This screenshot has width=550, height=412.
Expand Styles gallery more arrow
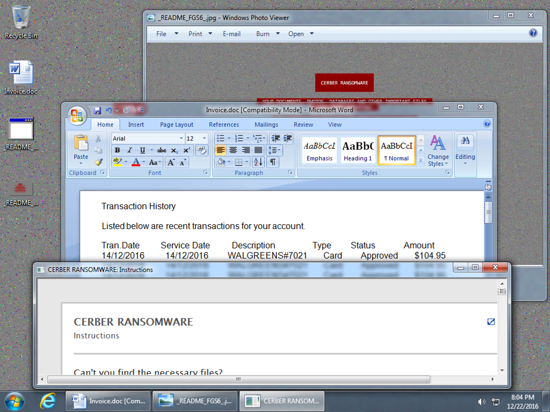(x=421, y=160)
